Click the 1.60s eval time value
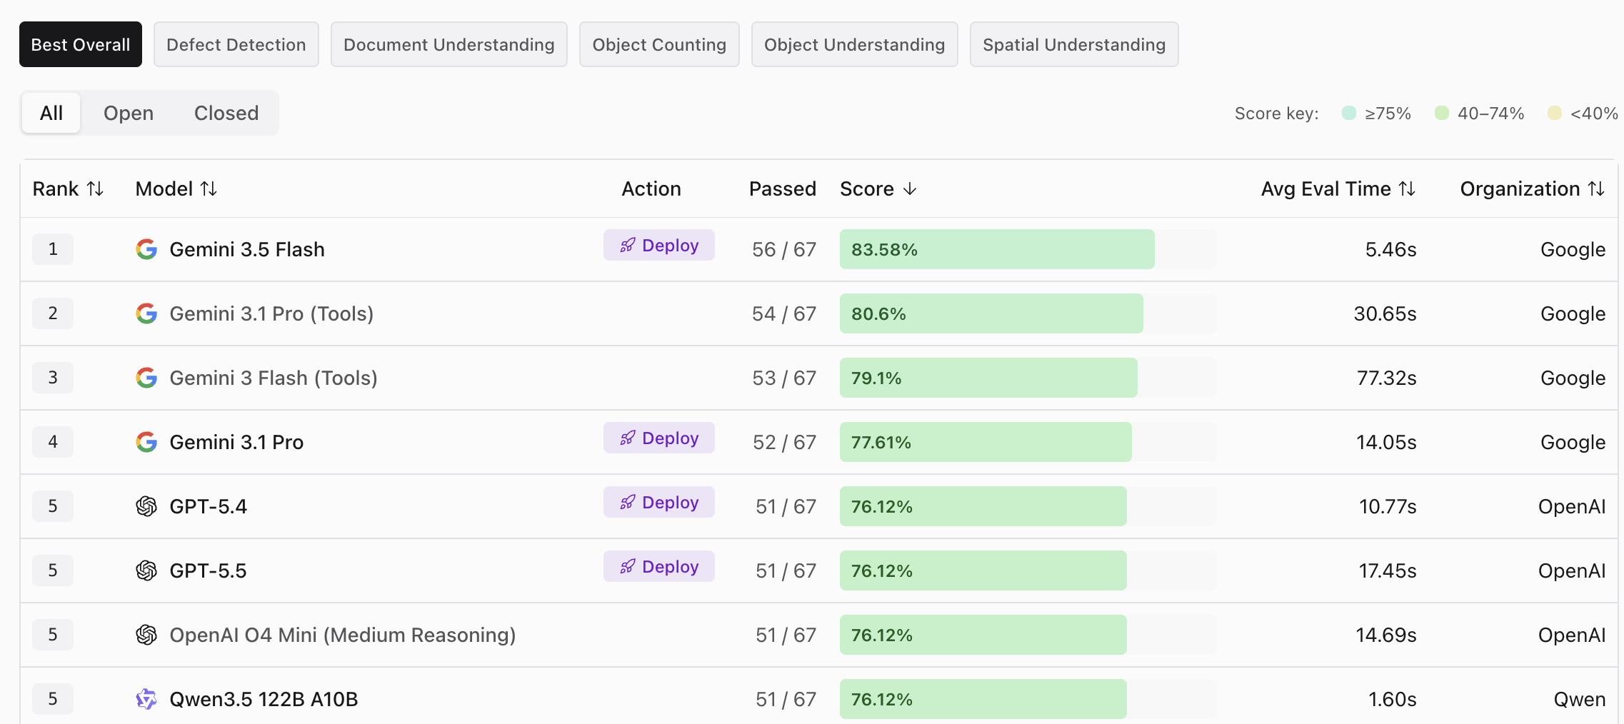Image resolution: width=1624 pixels, height=724 pixels. point(1392,699)
